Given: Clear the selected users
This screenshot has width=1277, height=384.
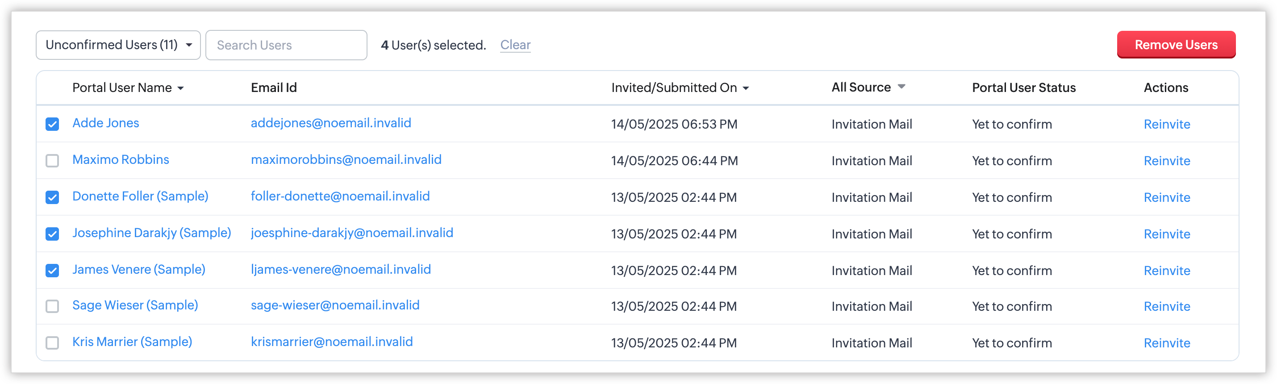Looking at the screenshot, I should point(515,45).
